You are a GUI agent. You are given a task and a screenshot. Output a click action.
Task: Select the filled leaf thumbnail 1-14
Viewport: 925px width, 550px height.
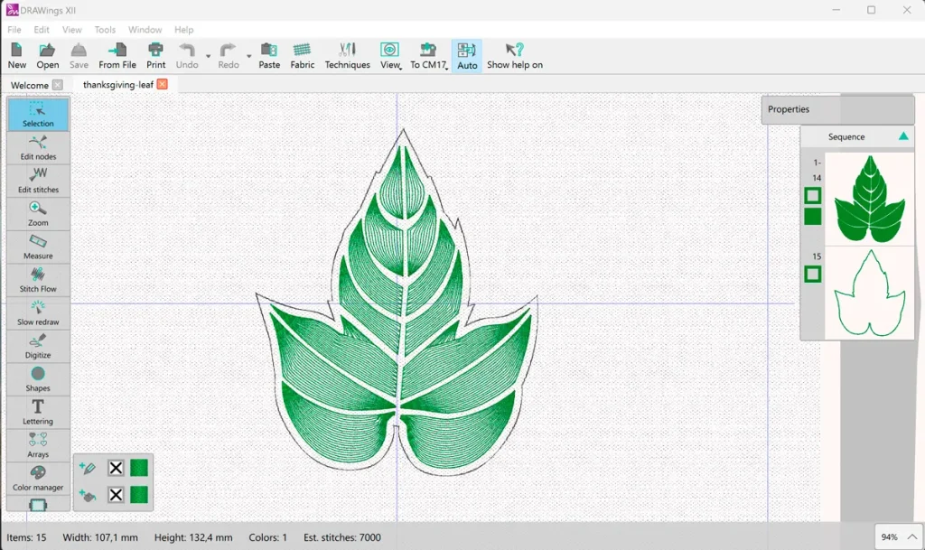[x=870, y=200]
